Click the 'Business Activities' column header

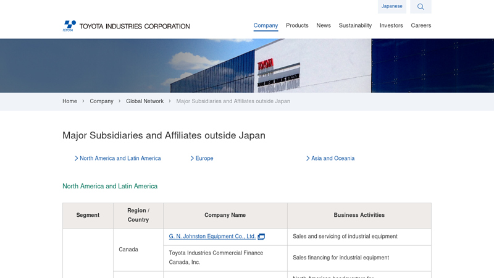359,216
